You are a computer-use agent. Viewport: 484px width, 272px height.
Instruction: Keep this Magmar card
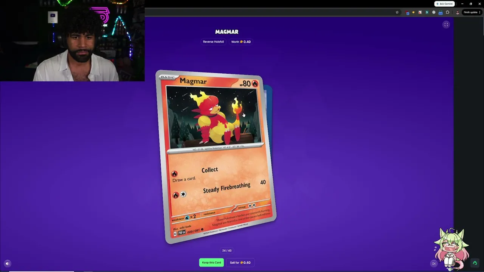[211, 263]
